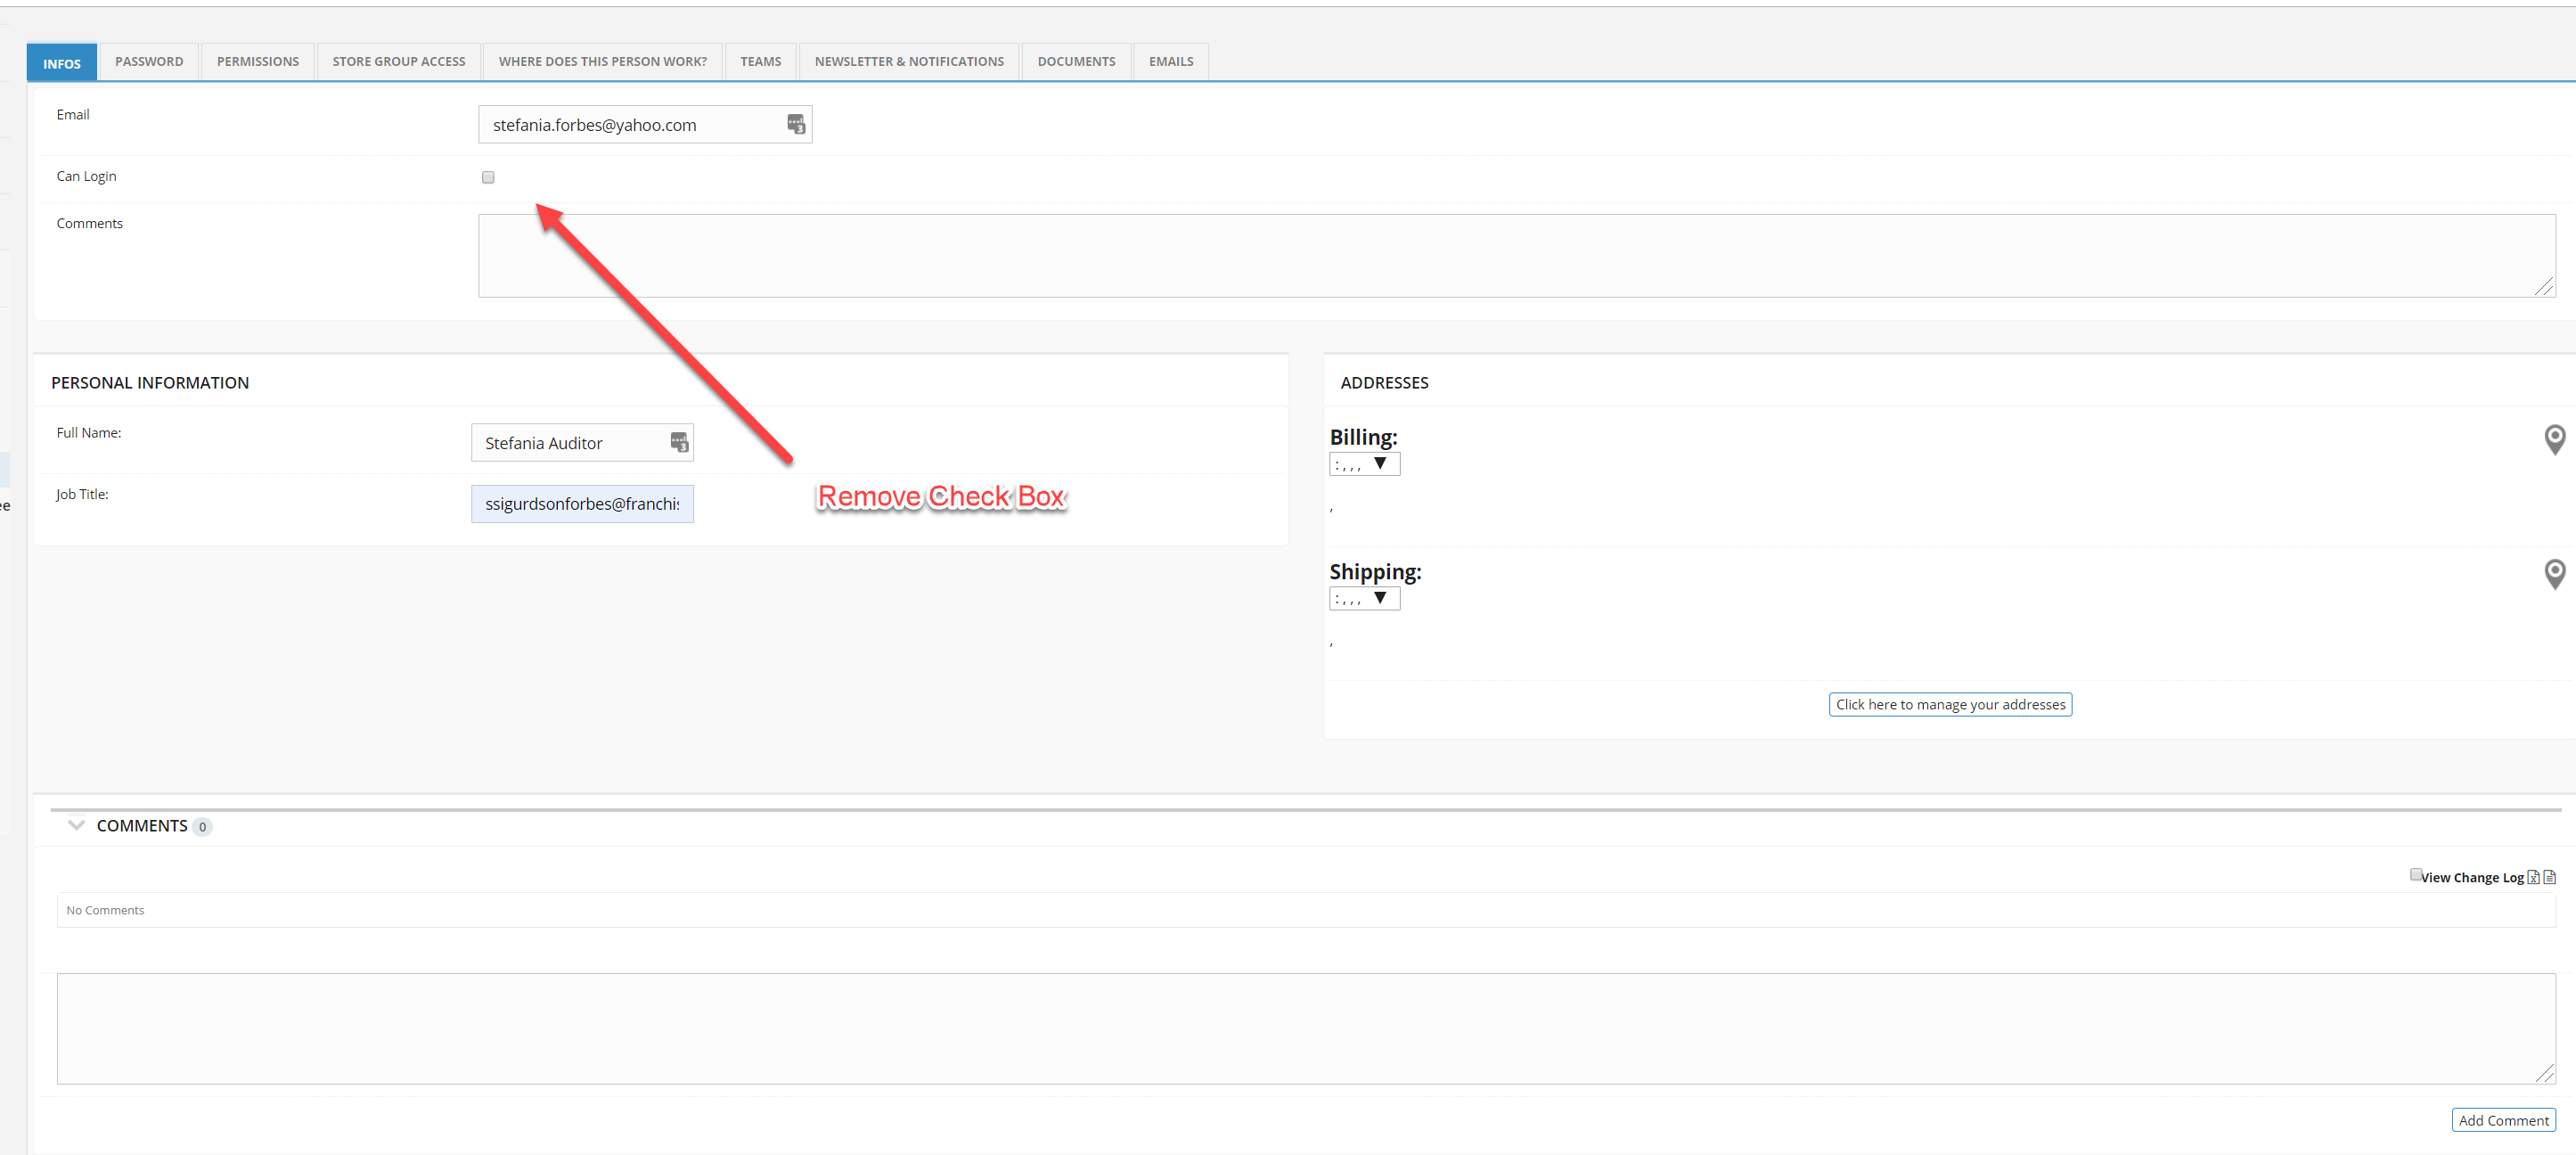Click the top Comments textarea under Can Login
The height and width of the screenshot is (1155, 2576).
[x=1515, y=255]
